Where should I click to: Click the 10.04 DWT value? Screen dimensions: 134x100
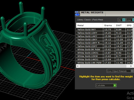pos(119,49)
